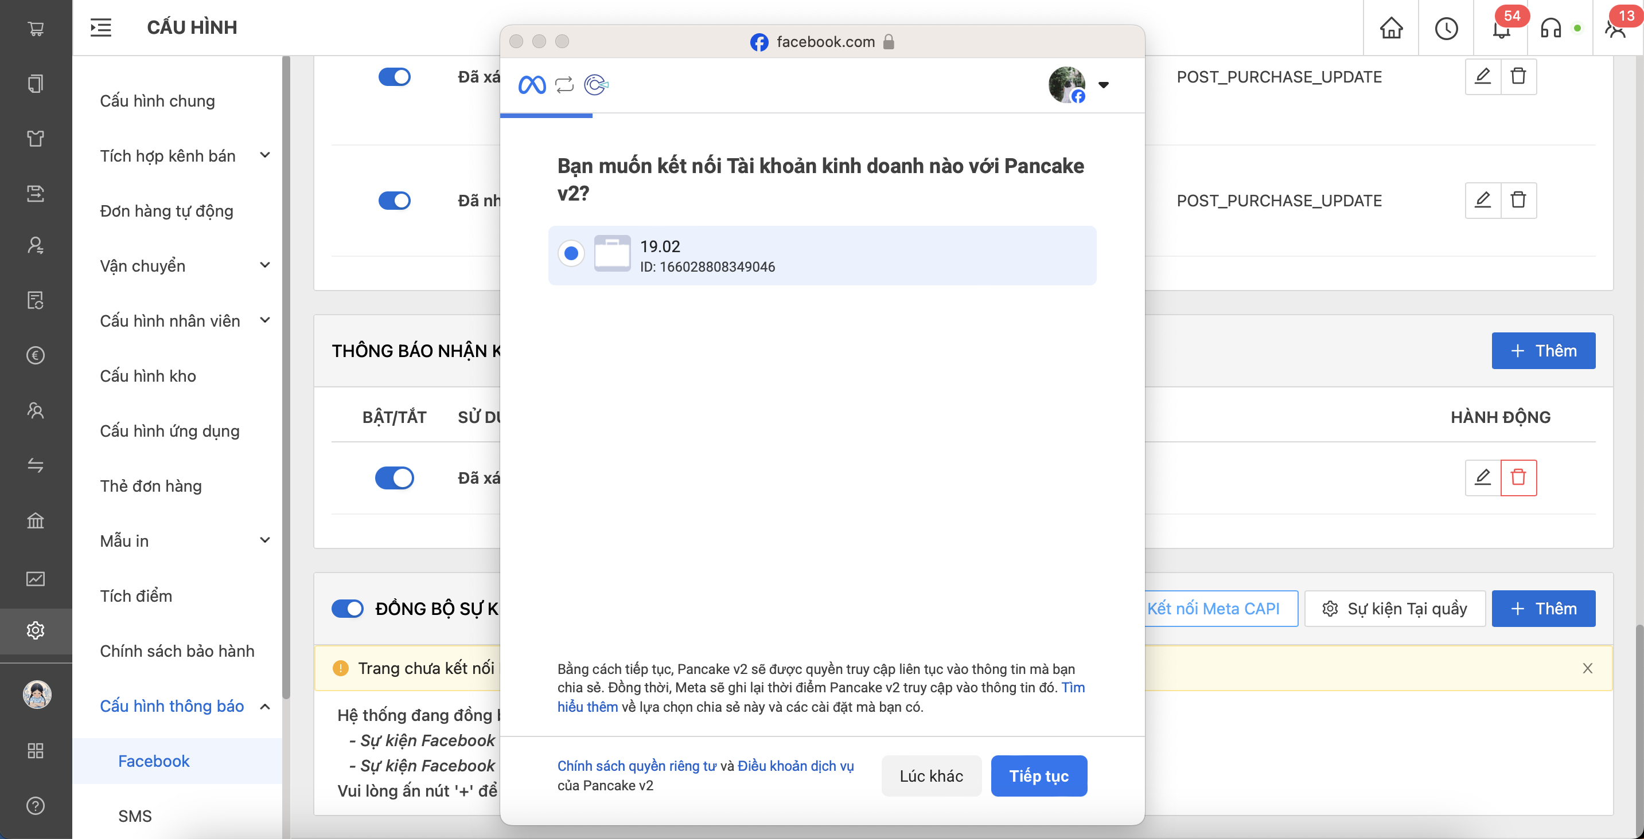Open the customer person sidebar icon
This screenshot has width=1644, height=839.
36,245
